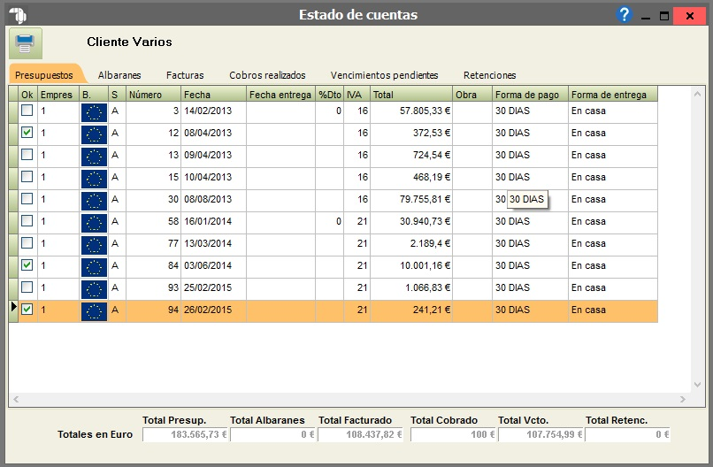Screen dimensions: 713x467
Task: Select the total 2.189,4 €
Action: [x=411, y=245]
